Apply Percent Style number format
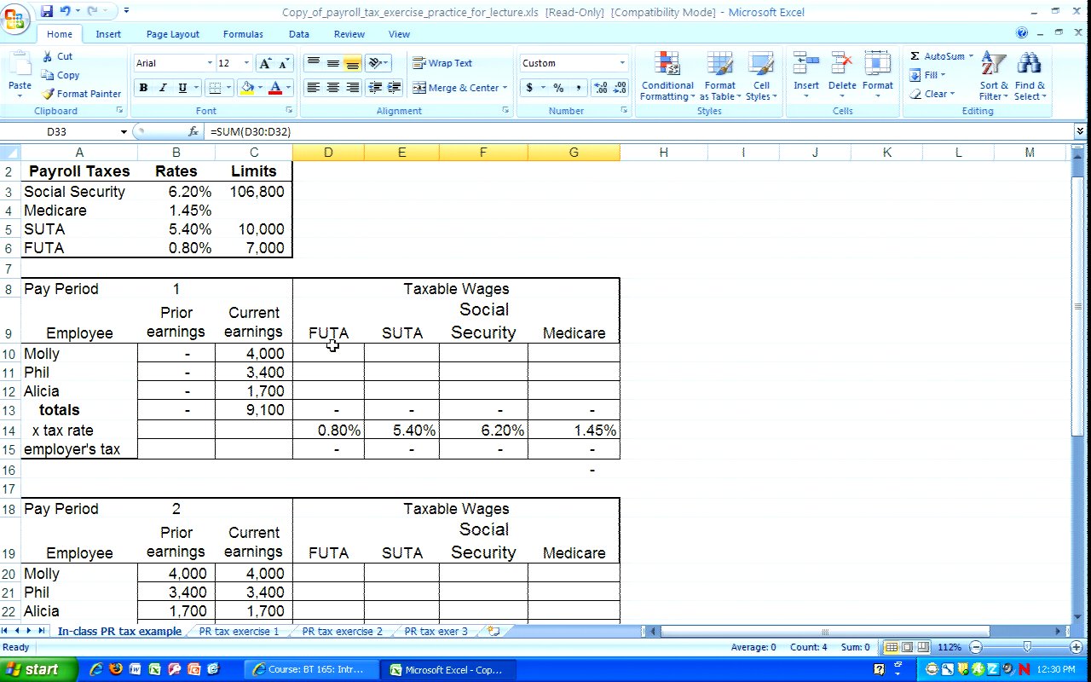 coord(558,88)
